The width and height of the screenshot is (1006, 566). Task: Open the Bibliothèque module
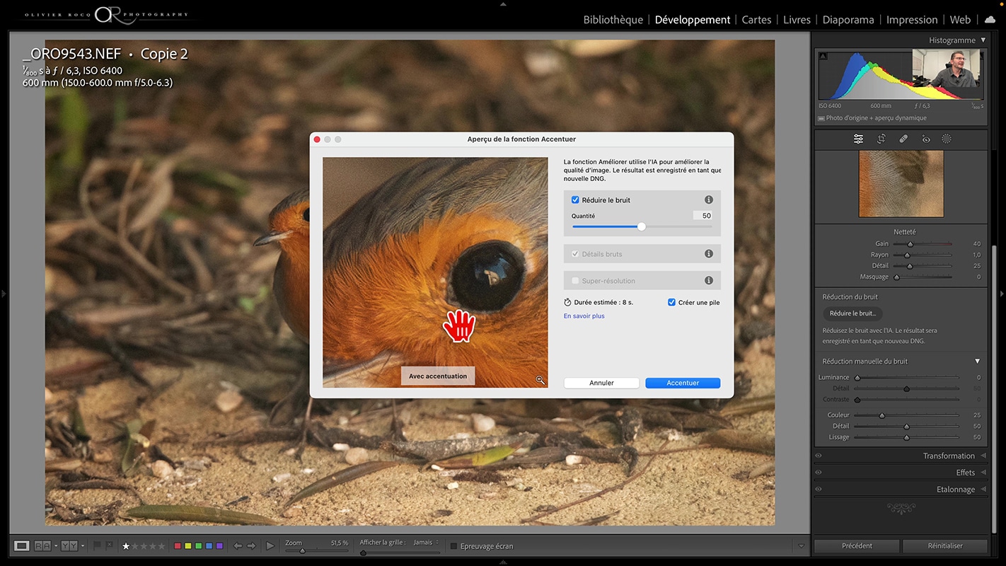click(613, 20)
